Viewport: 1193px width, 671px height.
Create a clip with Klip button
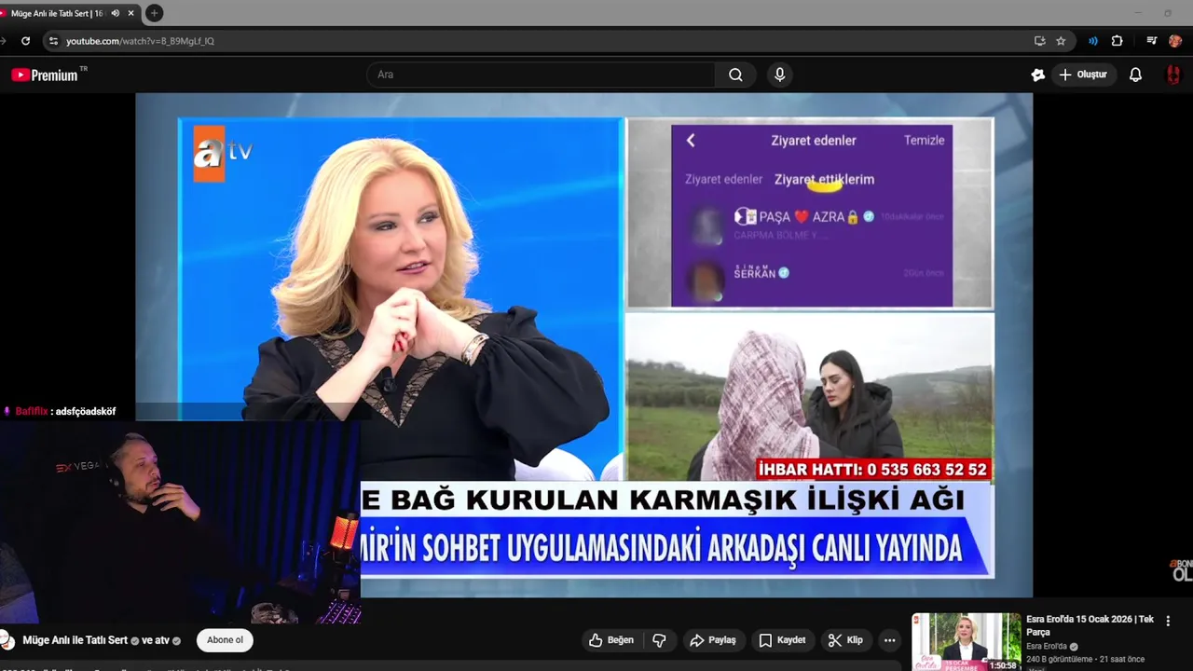tap(846, 640)
